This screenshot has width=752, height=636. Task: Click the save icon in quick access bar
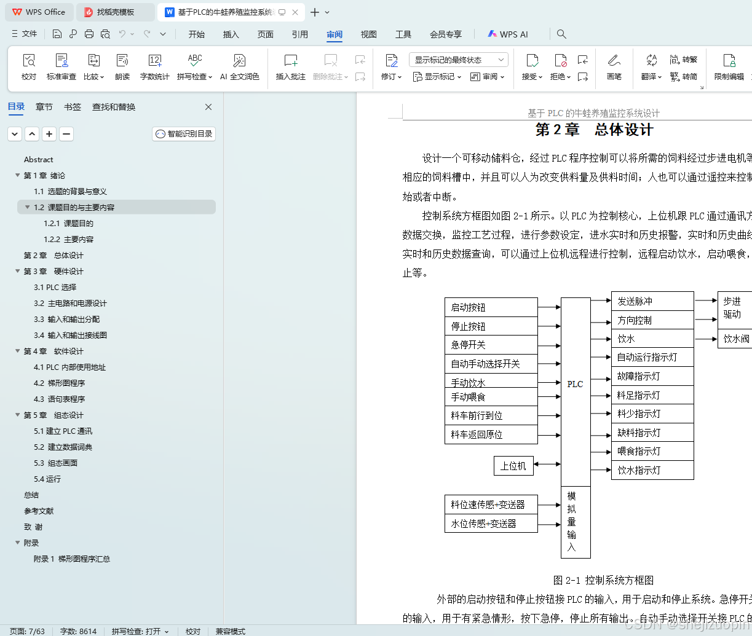(x=57, y=34)
